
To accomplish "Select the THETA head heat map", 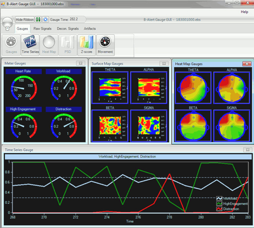I will (x=193, y=88).
